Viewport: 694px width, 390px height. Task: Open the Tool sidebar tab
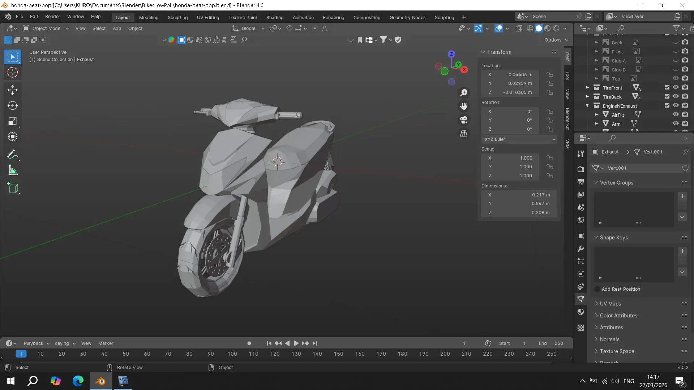[x=567, y=75]
